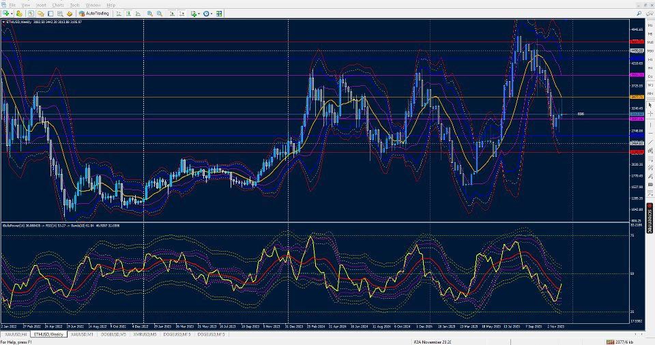655x345 pixels.
Task: Zoom in on the chart
Action: (x=150, y=14)
